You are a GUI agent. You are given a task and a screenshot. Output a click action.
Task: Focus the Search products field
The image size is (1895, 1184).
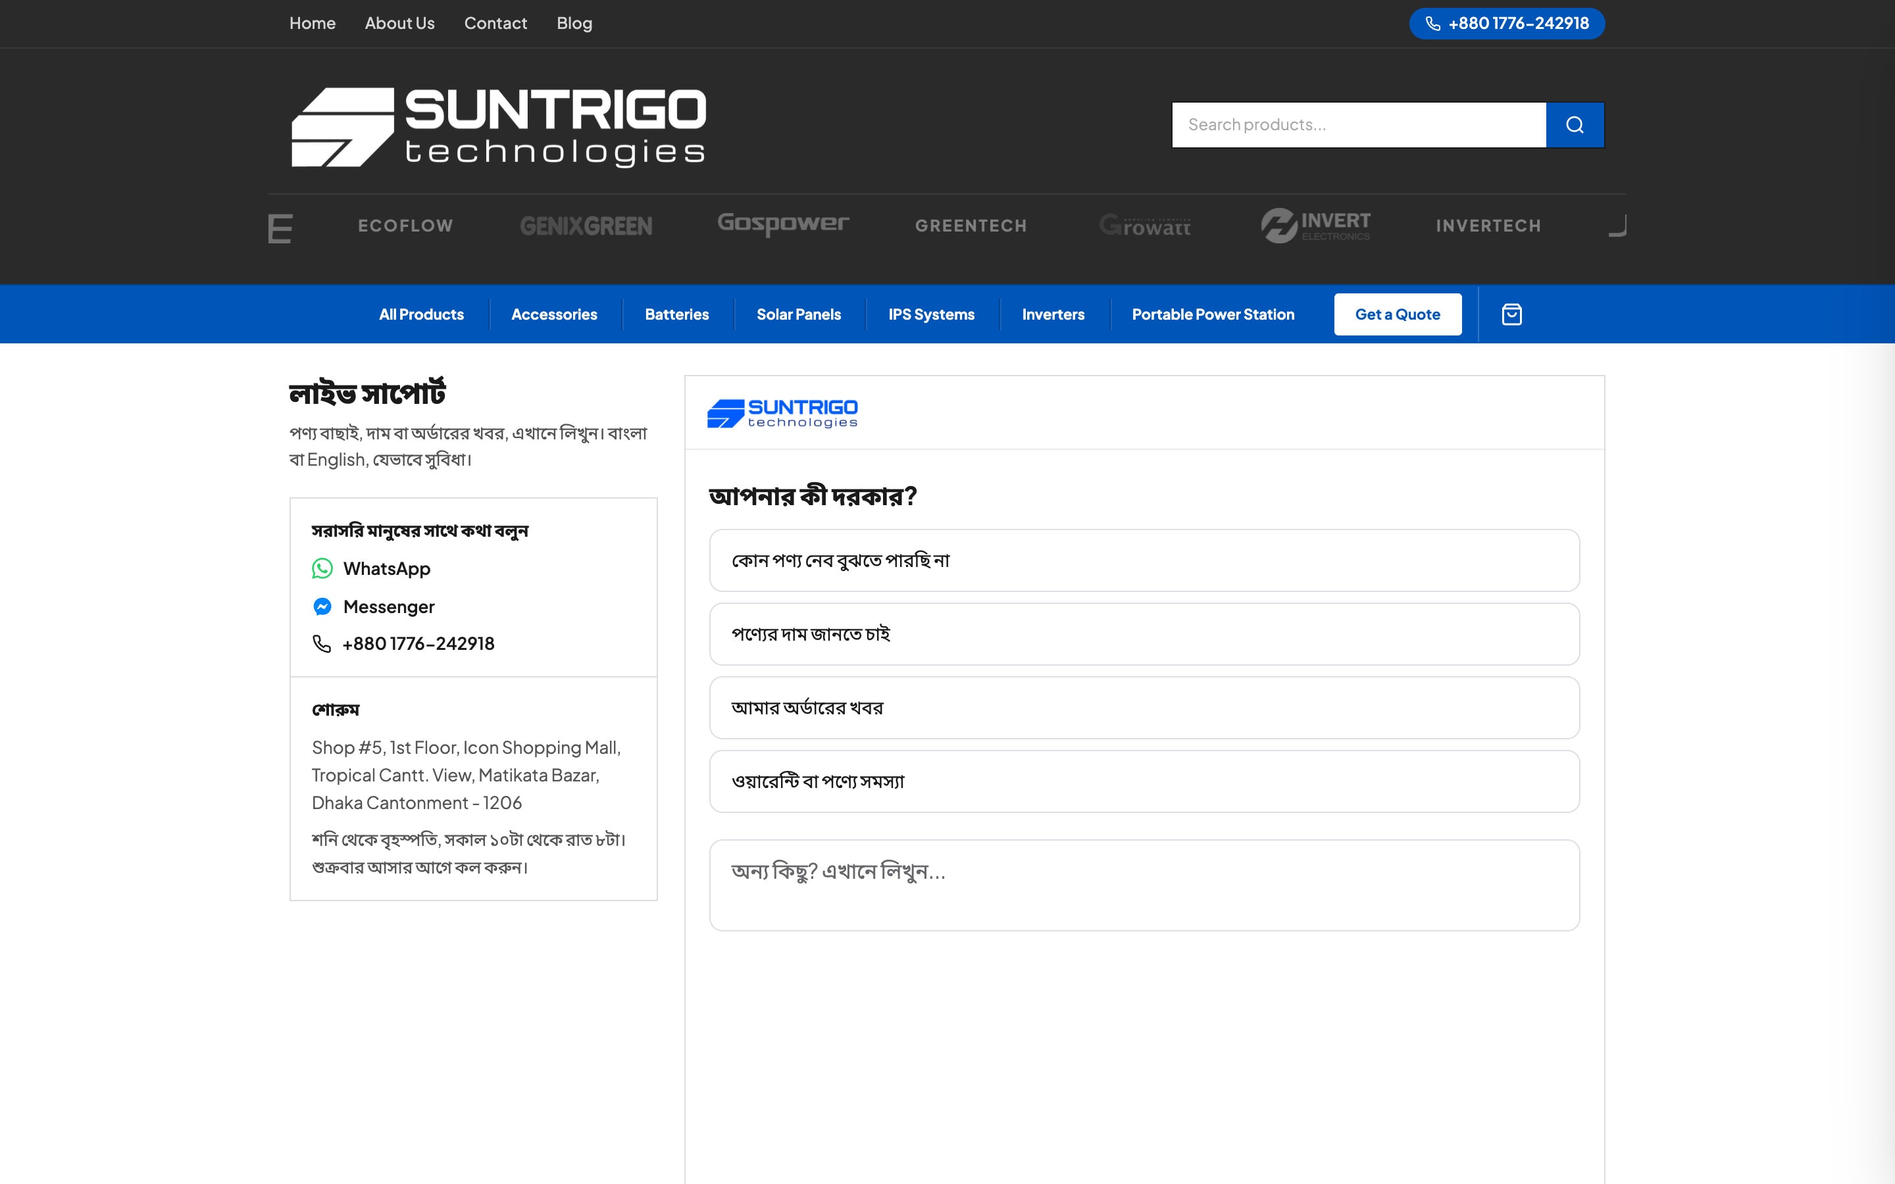[x=1359, y=124]
